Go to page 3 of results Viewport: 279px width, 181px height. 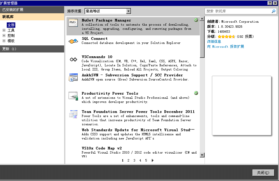[x=134, y=160]
